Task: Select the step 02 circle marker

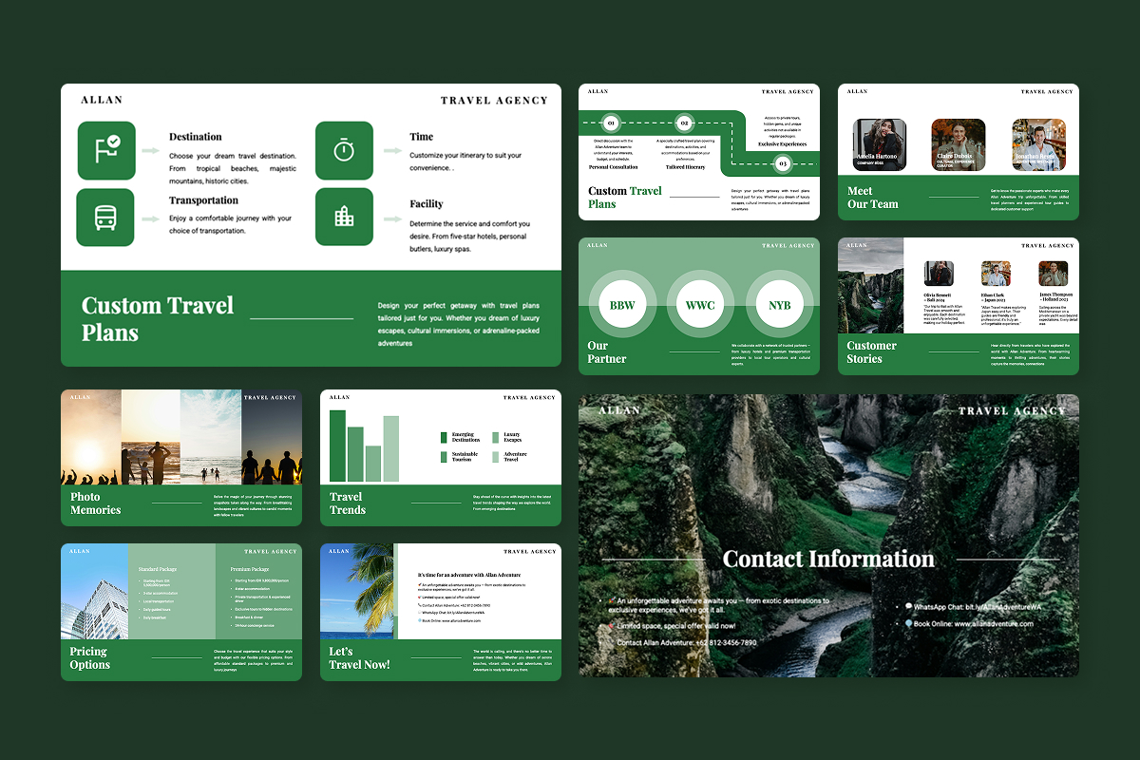Action: pos(683,123)
